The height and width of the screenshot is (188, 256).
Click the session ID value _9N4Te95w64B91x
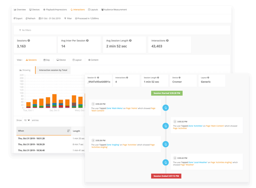pos(99,82)
